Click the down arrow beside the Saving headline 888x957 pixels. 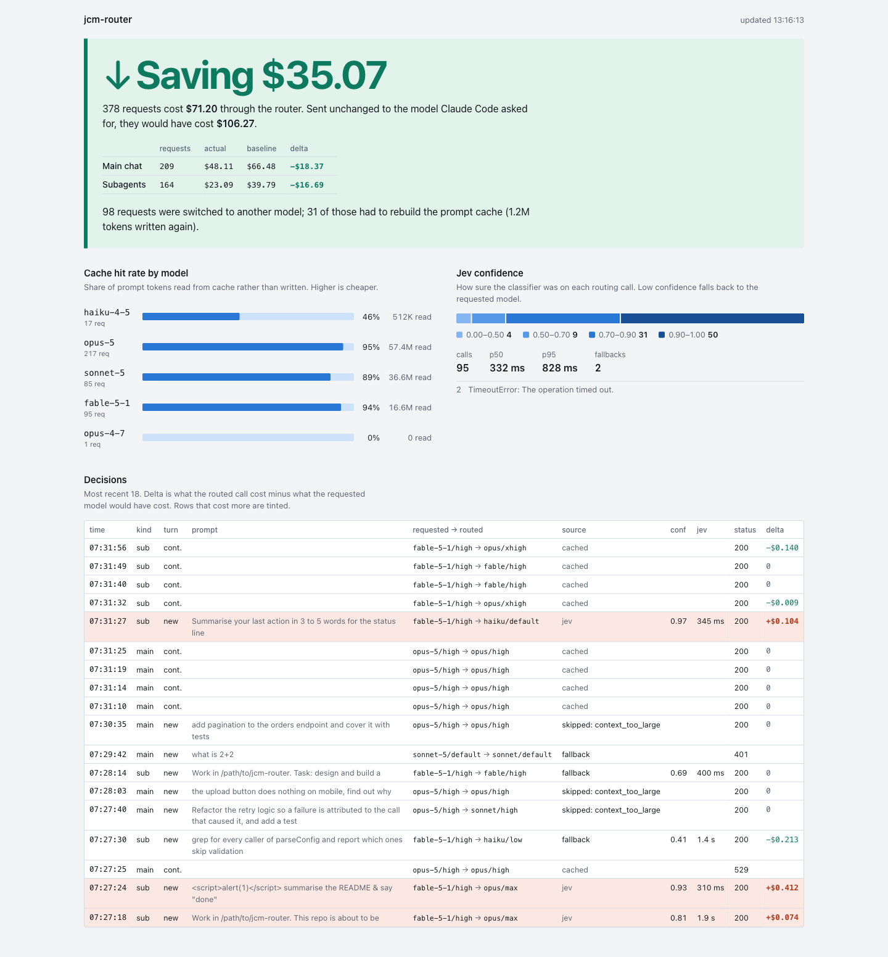[x=117, y=75]
